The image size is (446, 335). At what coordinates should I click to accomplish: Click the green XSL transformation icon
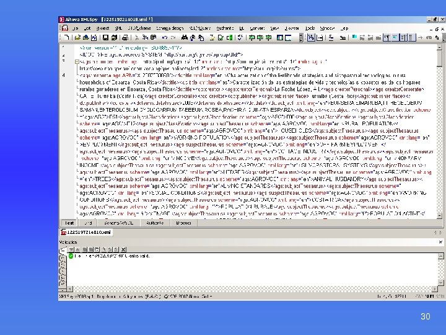[229, 37]
